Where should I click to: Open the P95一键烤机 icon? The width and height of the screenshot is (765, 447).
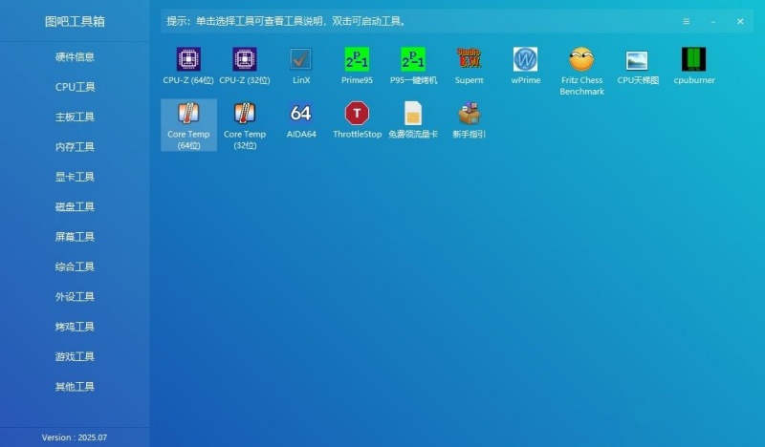click(x=413, y=59)
